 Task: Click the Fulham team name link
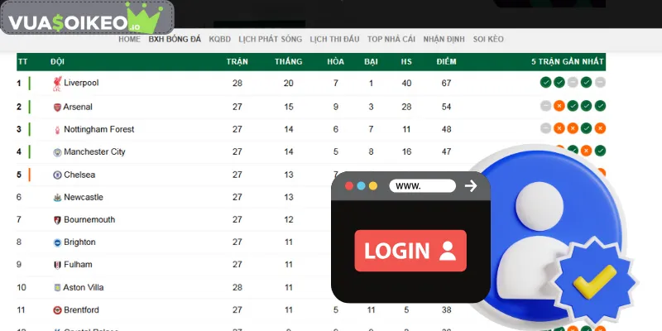click(x=78, y=265)
